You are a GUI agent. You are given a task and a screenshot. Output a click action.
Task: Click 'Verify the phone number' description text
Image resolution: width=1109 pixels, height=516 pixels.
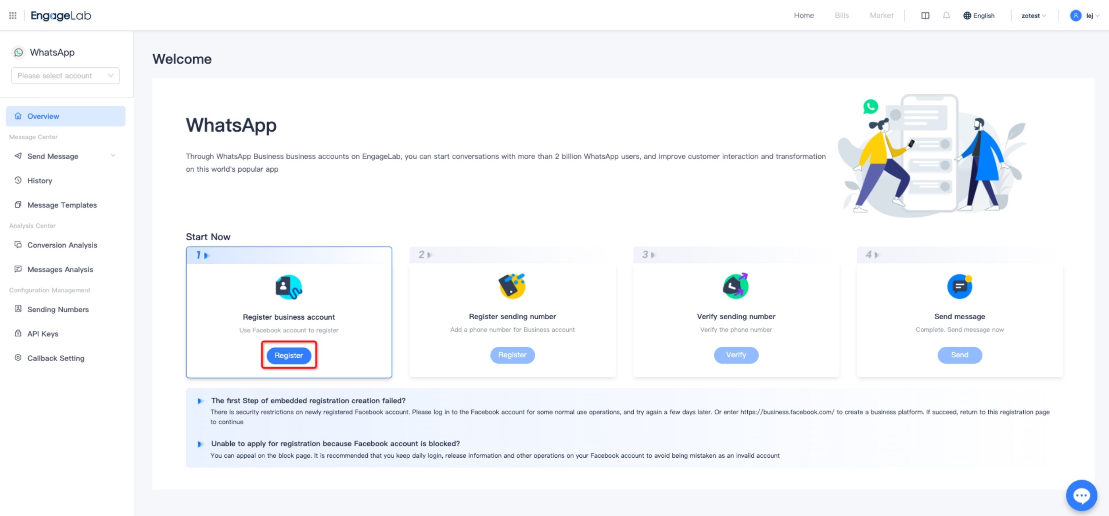coord(736,330)
